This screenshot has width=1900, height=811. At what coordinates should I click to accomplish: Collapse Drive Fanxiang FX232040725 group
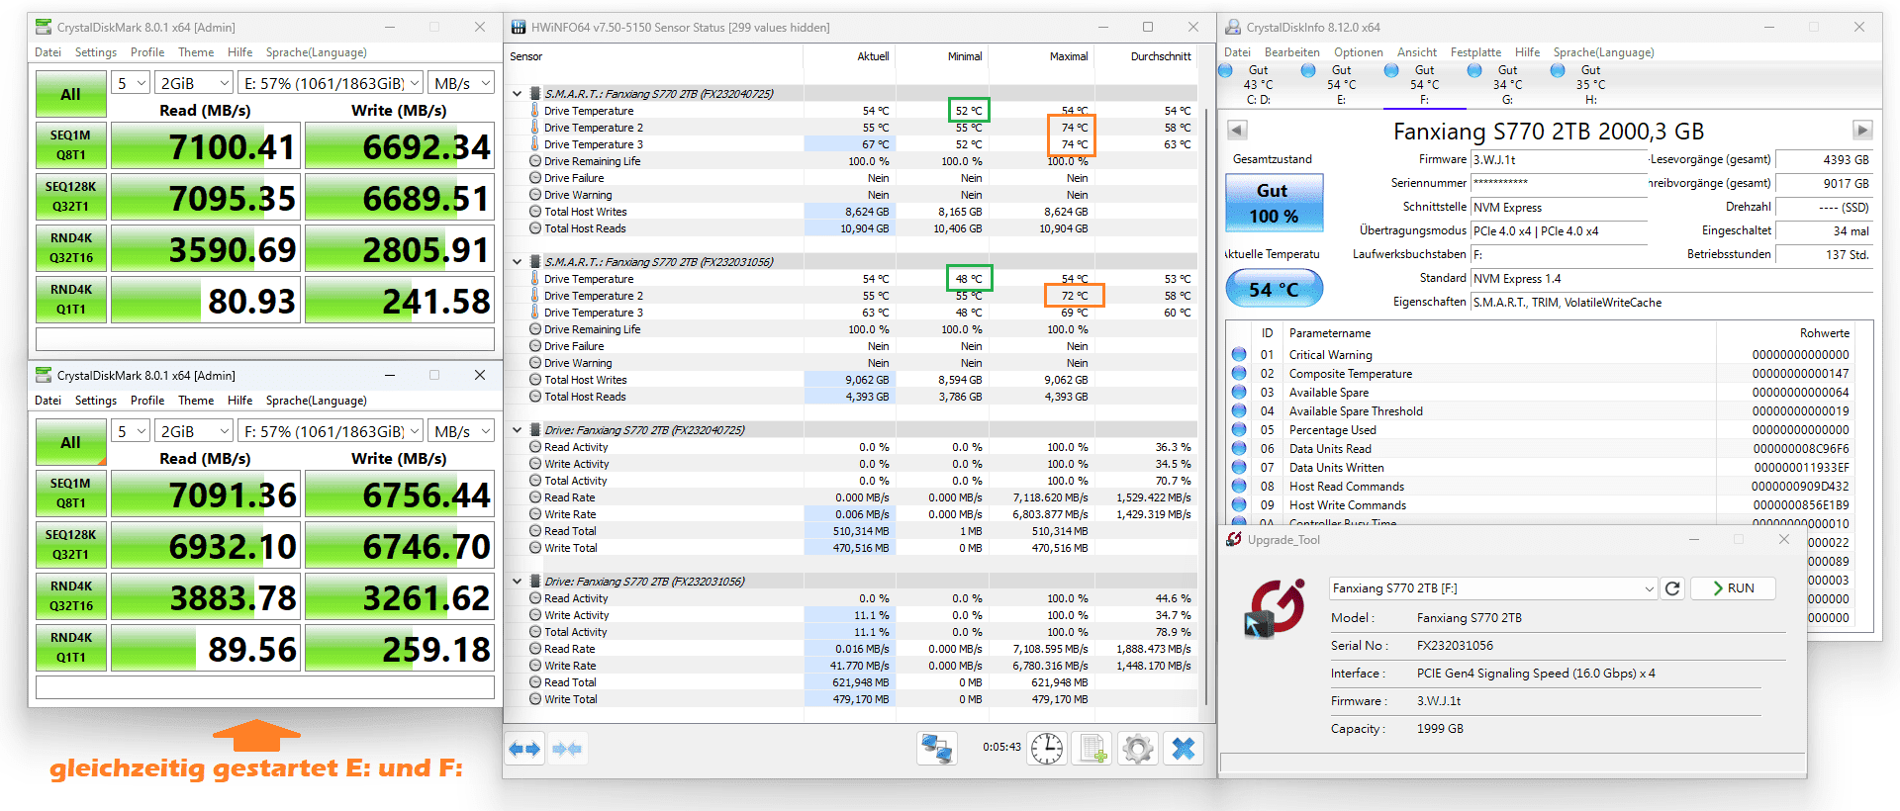coord(518,430)
